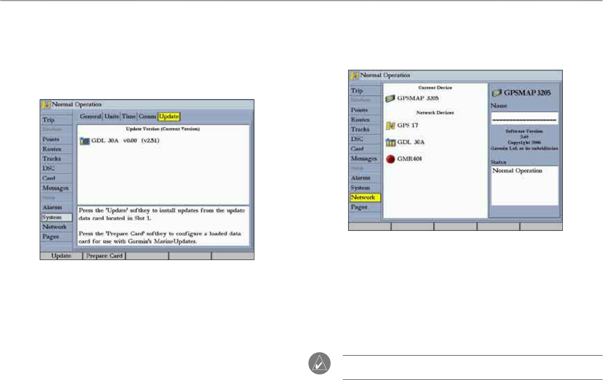This screenshot has height=380, width=603.
Task: Open Messages tab in the Network screen
Action: [364, 159]
